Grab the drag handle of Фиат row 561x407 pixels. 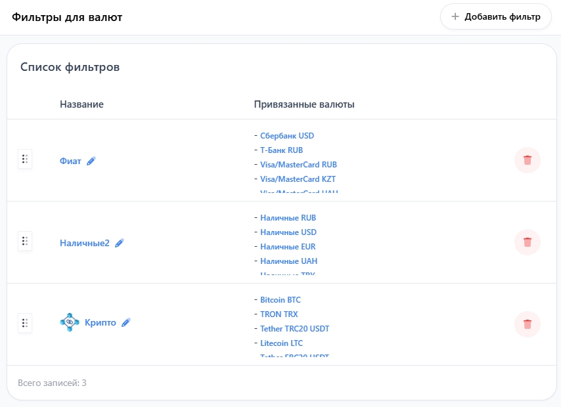pos(24,159)
